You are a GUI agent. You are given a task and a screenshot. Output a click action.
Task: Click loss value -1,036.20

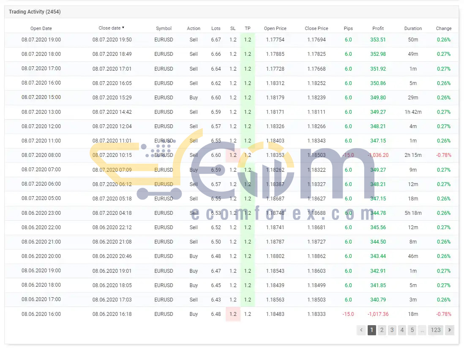378,155
